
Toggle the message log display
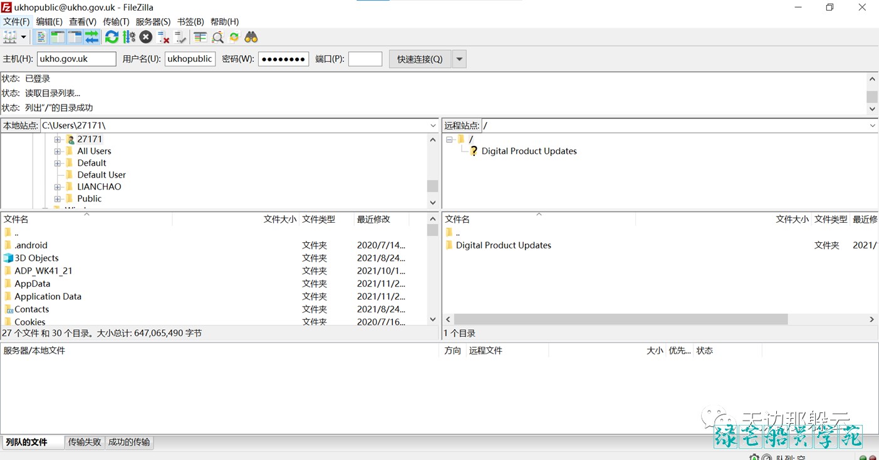point(41,38)
